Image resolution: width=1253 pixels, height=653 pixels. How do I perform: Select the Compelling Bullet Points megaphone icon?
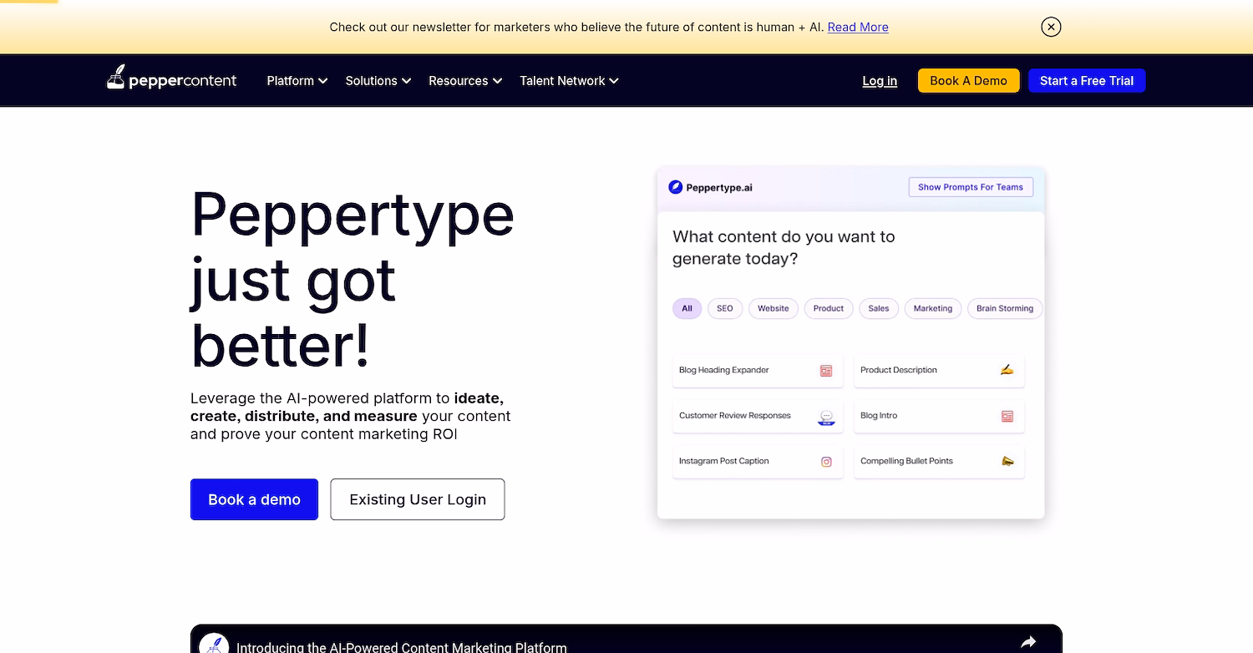[1007, 461]
